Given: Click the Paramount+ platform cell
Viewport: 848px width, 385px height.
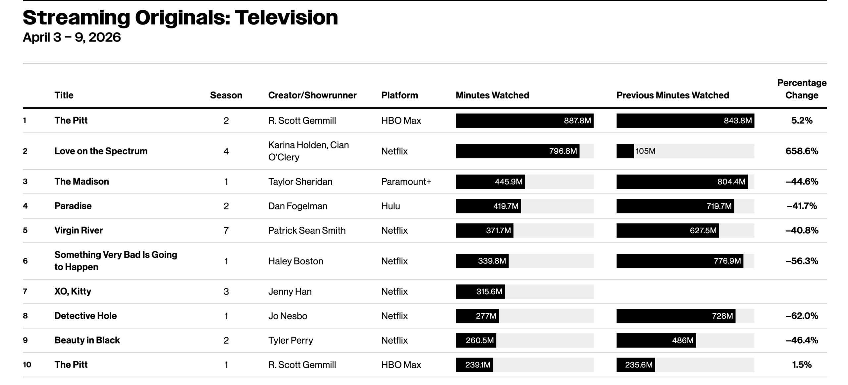Looking at the screenshot, I should tap(406, 182).
